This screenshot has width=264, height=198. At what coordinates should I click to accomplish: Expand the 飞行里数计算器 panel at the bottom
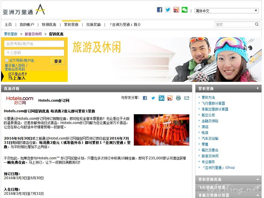(x=228, y=187)
